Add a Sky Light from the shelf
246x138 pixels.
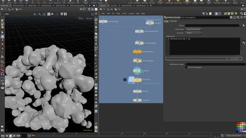click(x=195, y=2)
